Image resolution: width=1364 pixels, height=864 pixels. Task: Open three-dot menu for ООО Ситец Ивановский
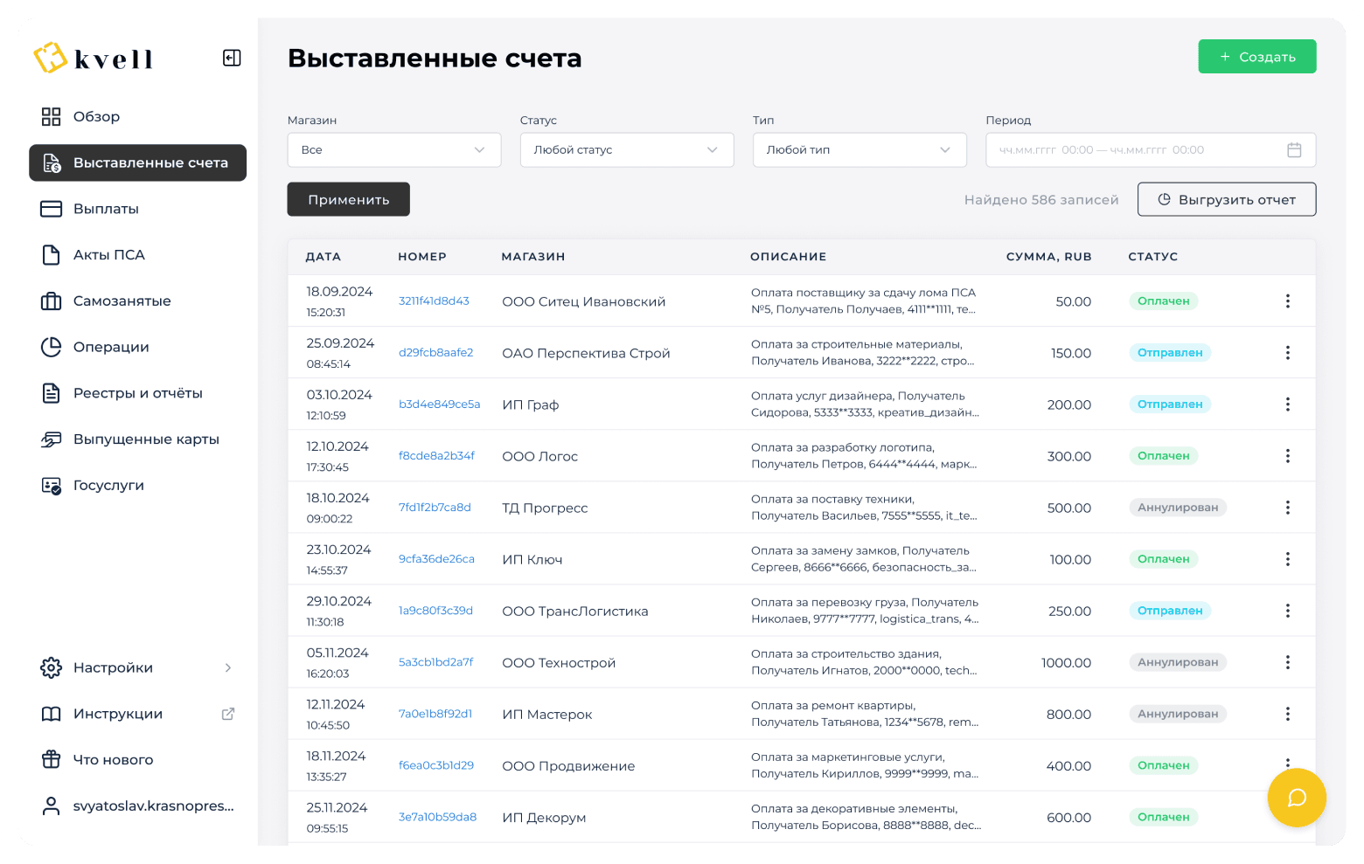click(1287, 301)
